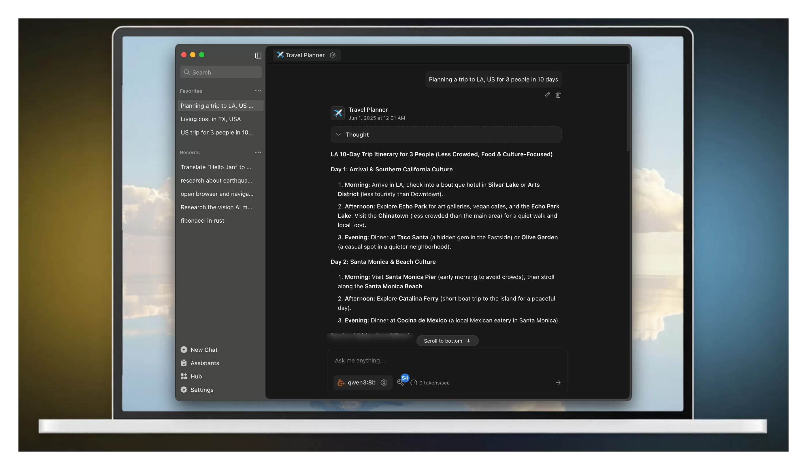Open tools icon with 54 badge
Viewport: 807px width, 470px height.
click(400, 382)
